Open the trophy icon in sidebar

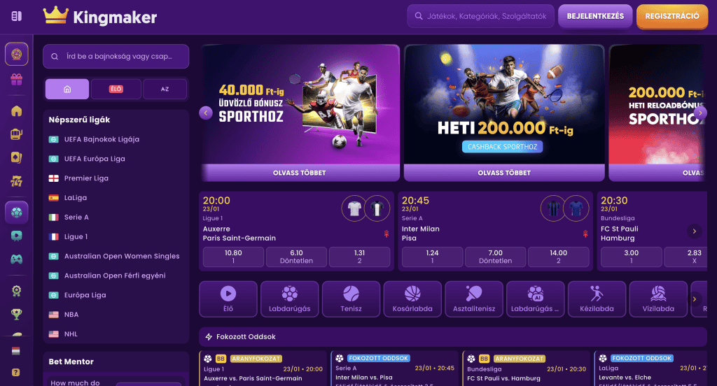(17, 314)
